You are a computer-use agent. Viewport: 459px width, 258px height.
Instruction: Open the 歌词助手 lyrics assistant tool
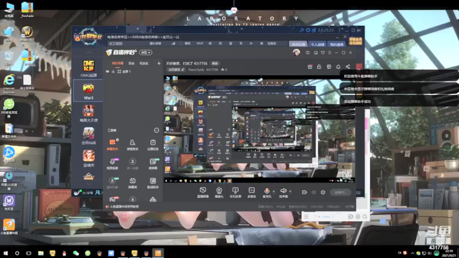153,183
